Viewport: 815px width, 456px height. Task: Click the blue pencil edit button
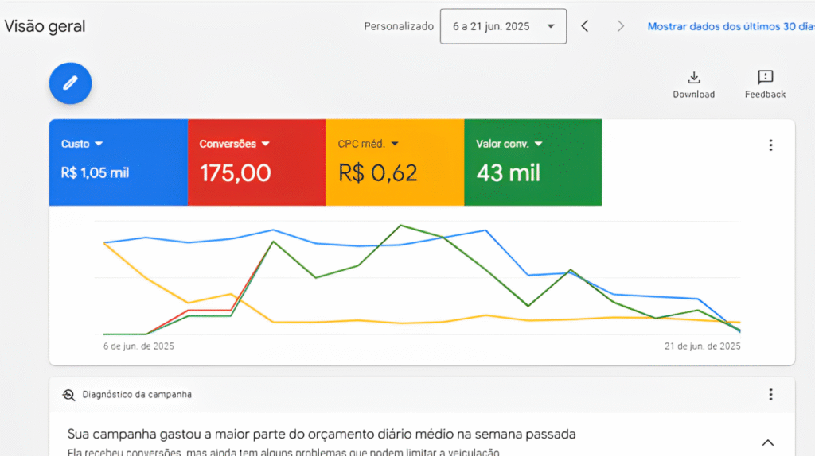pyautogui.click(x=70, y=83)
